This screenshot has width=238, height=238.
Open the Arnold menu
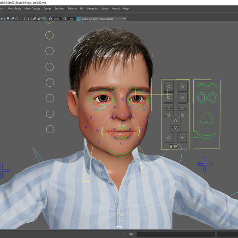pos(116,9)
